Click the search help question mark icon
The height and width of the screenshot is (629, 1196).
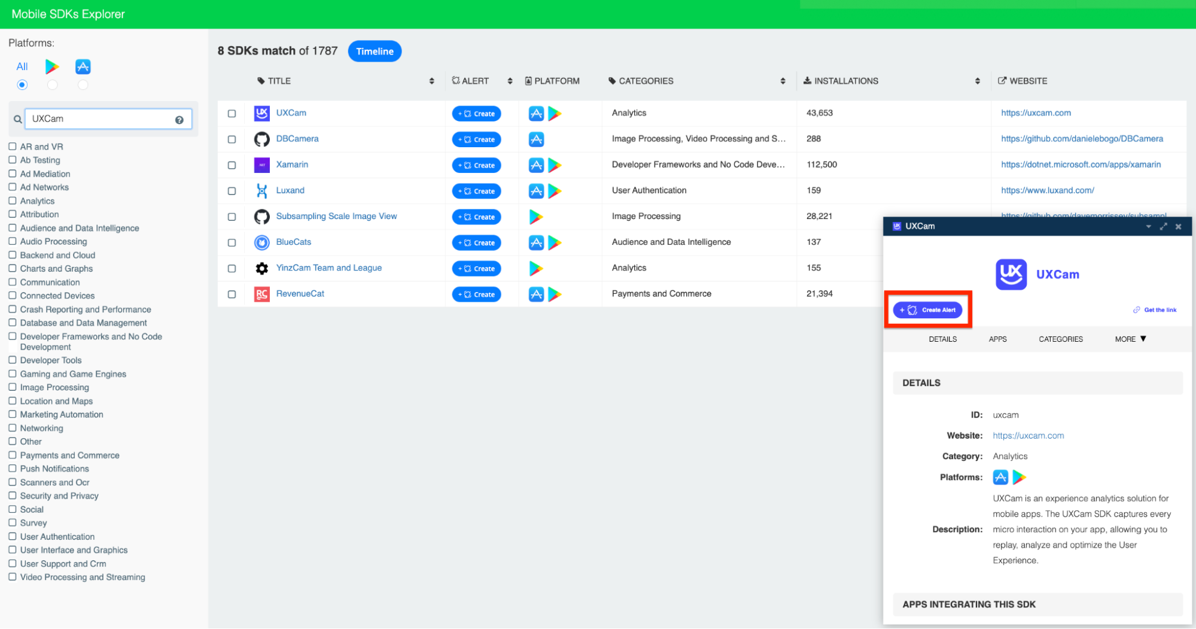click(x=179, y=120)
